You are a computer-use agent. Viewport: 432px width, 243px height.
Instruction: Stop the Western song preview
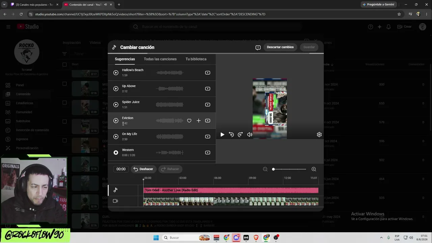point(116,153)
